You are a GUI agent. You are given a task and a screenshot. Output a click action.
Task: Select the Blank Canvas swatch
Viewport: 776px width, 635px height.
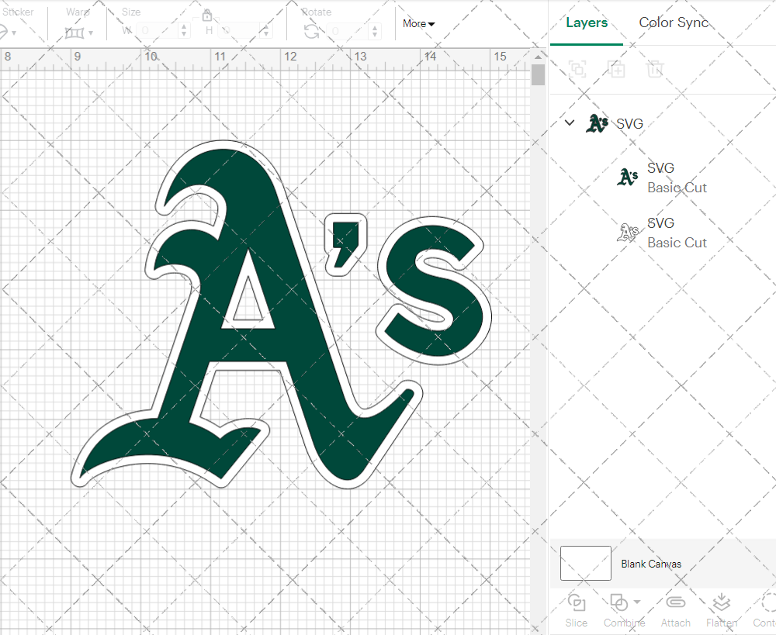coord(585,564)
